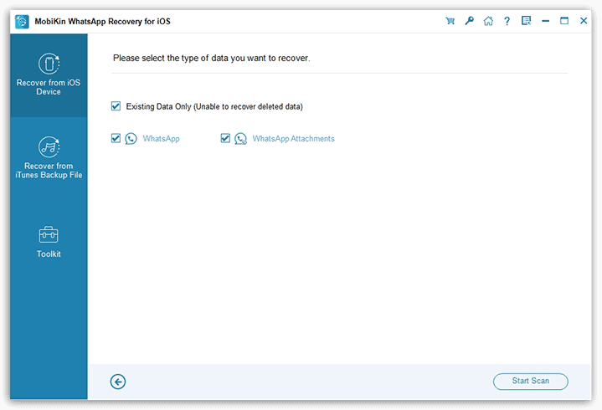Open the Toolkit section
This screenshot has height=410, width=602.
pos(49,242)
